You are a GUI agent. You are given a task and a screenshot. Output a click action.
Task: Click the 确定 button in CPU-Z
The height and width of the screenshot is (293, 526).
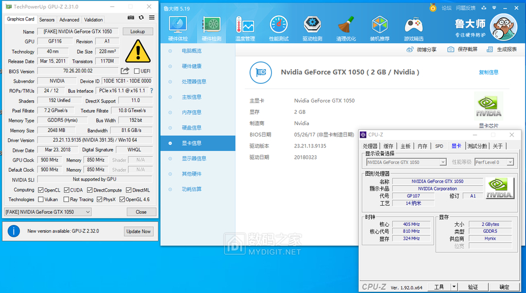click(x=504, y=287)
